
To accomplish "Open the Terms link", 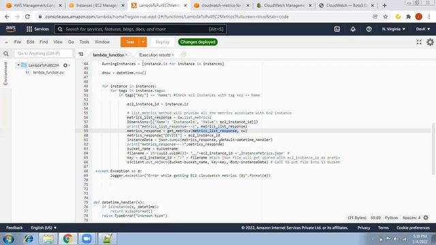I will [x=383, y=227].
